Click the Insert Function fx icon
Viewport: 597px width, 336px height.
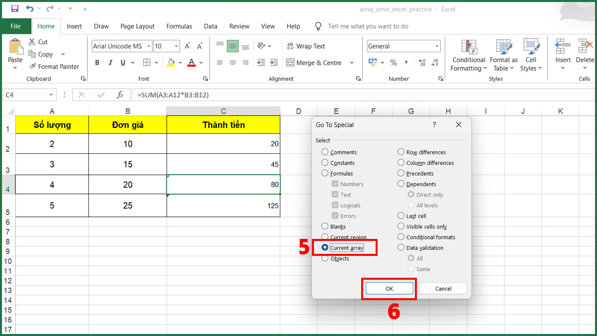point(120,95)
